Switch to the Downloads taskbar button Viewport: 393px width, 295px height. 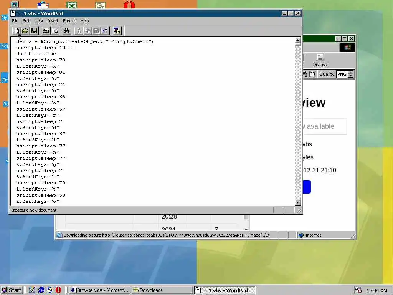tap(162, 290)
